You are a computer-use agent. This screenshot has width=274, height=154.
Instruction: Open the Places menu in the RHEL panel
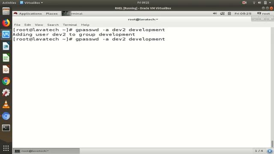[52, 13]
